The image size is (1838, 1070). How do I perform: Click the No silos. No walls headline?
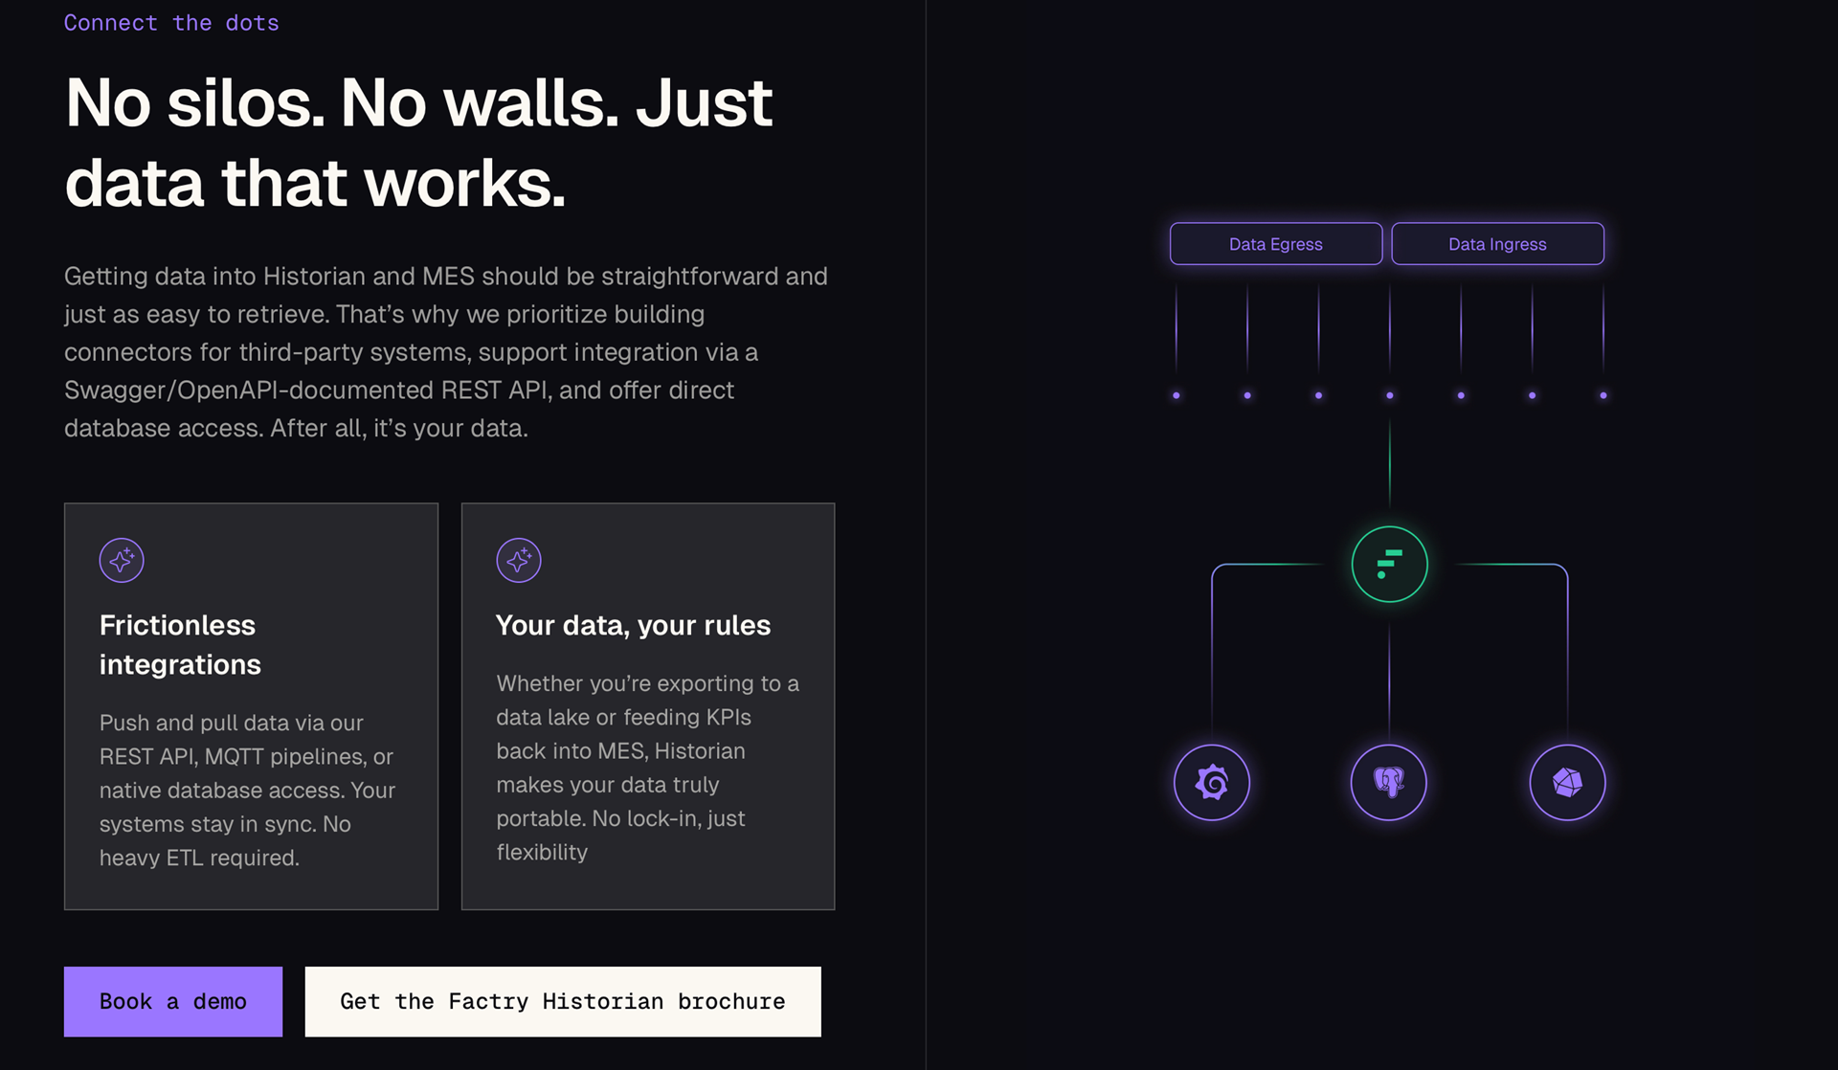[x=418, y=142]
